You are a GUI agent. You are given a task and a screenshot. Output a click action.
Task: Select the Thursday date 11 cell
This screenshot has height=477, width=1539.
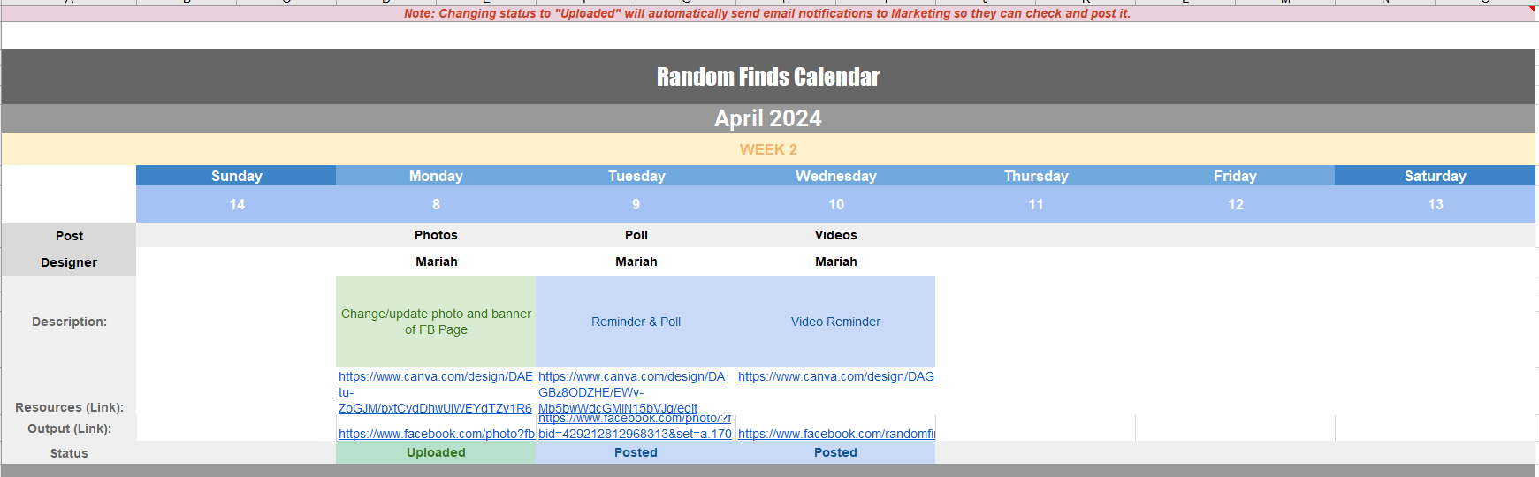[x=1035, y=204]
